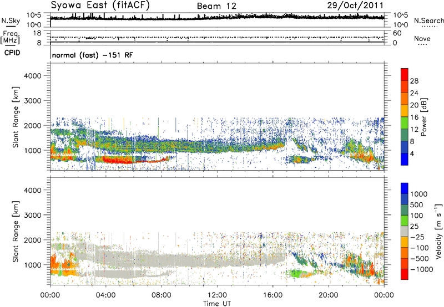Click the '04:00' time tick label
The height and width of the screenshot is (307, 444).
[105, 295]
